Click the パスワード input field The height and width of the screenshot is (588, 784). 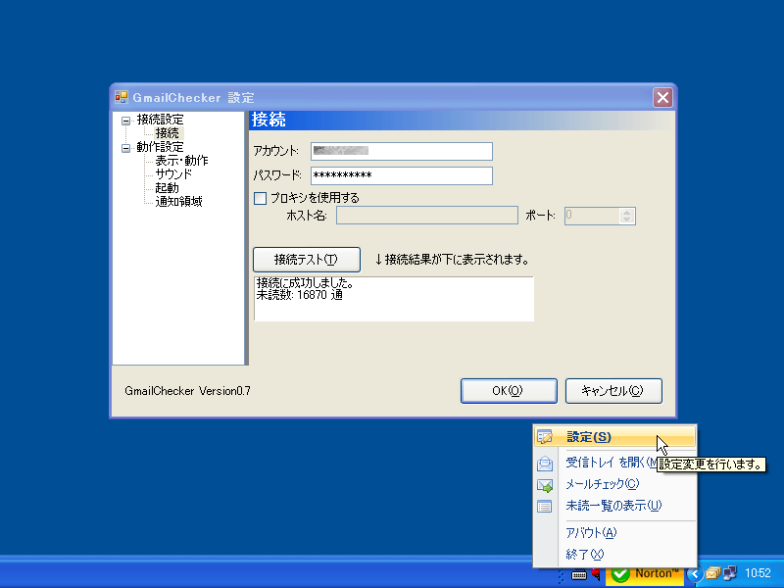click(x=402, y=175)
